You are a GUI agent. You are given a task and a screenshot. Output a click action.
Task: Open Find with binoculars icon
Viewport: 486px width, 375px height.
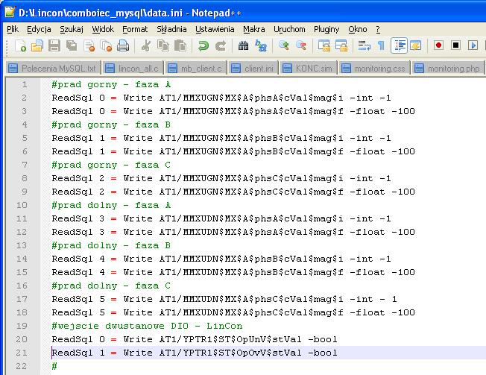click(x=243, y=46)
